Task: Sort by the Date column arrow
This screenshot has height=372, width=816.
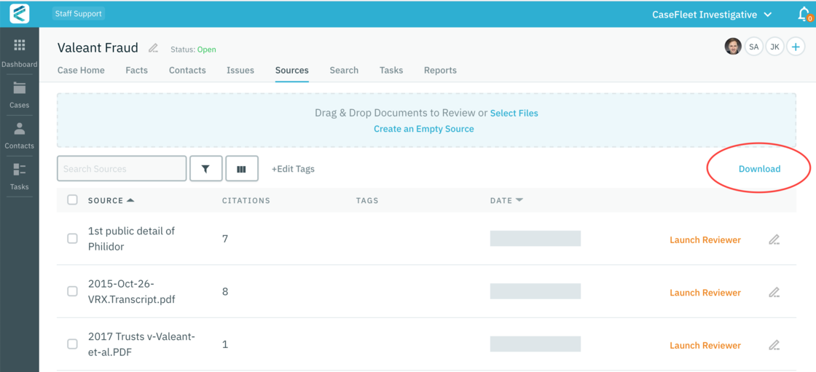Action: point(519,200)
